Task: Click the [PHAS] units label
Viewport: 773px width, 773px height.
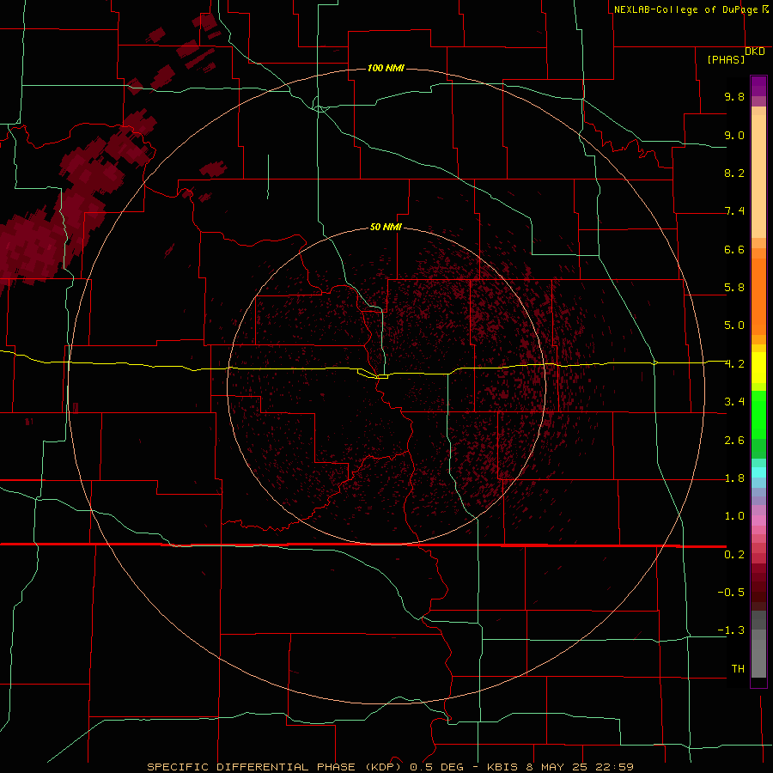Action: tap(726, 59)
